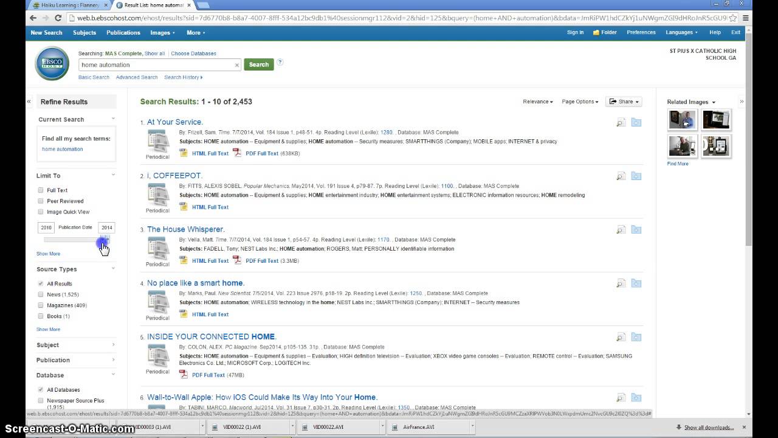The width and height of the screenshot is (778, 438).
Task: Clear the search box with the X
Action: [x=237, y=65]
